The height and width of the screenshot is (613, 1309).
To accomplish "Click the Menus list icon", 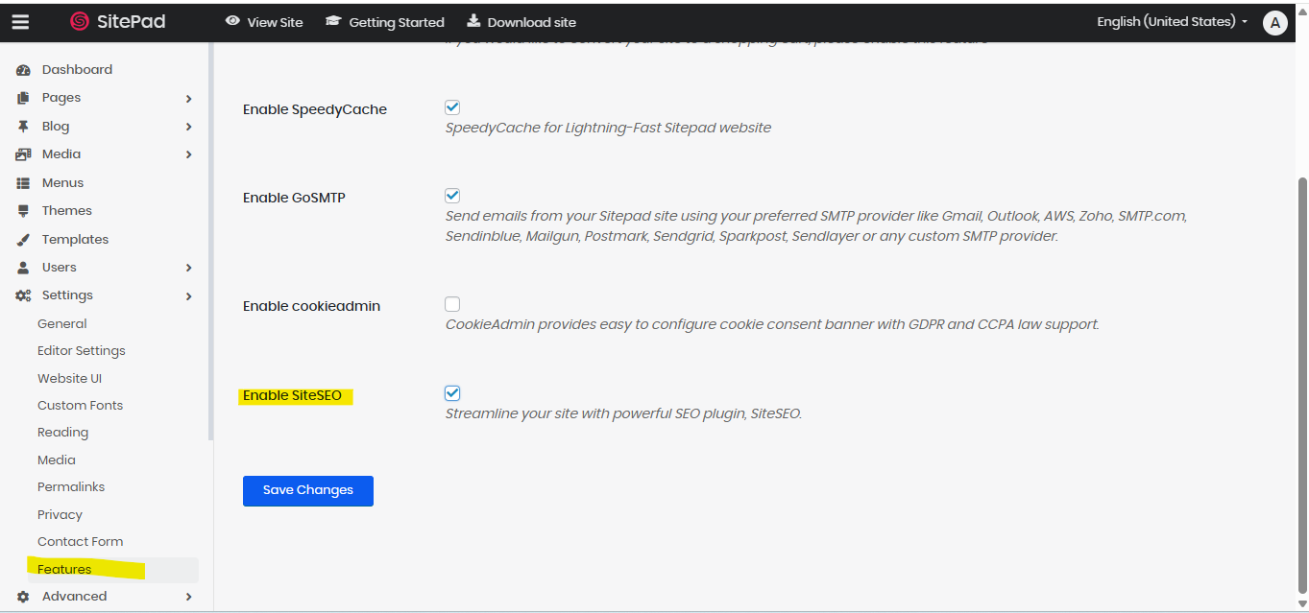I will pos(23,183).
